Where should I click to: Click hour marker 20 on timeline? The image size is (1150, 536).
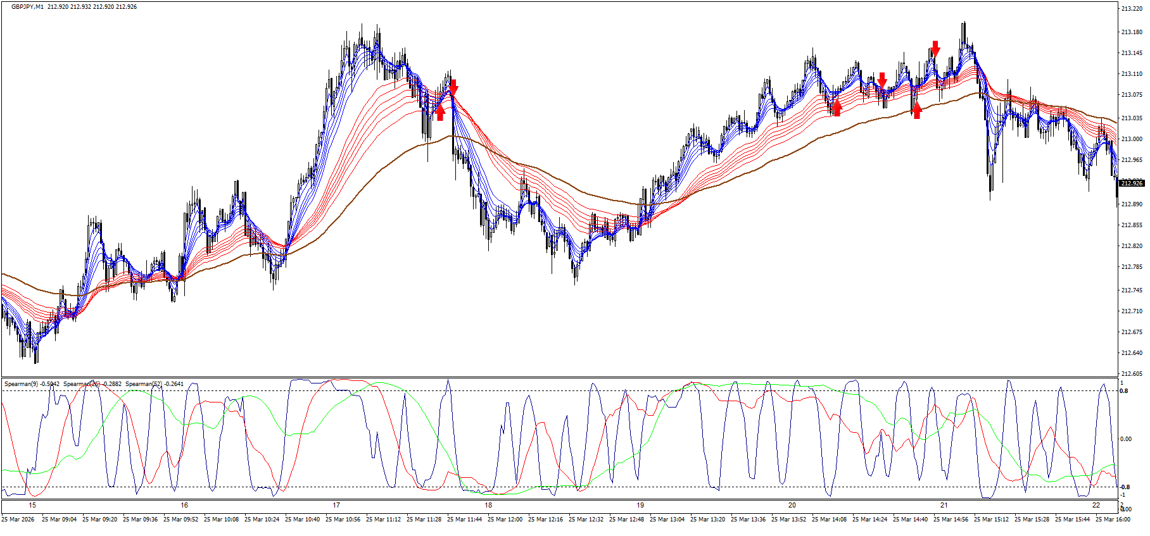(x=792, y=506)
